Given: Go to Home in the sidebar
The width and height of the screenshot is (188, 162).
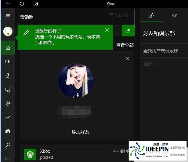Looking at the screenshot, I should 8,48.
